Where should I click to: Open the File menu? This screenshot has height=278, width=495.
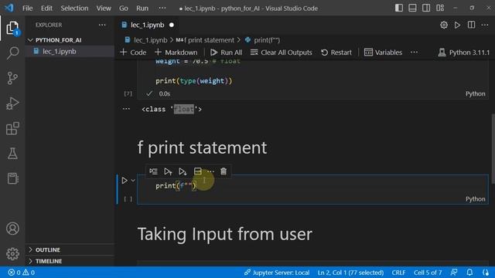pyautogui.click(x=28, y=8)
